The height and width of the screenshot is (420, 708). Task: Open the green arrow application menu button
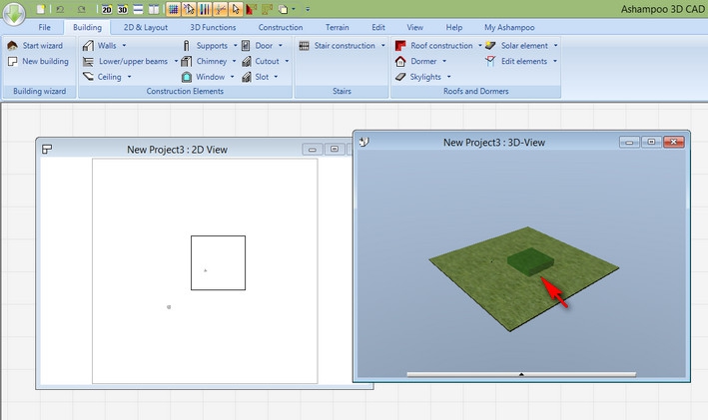(x=14, y=14)
